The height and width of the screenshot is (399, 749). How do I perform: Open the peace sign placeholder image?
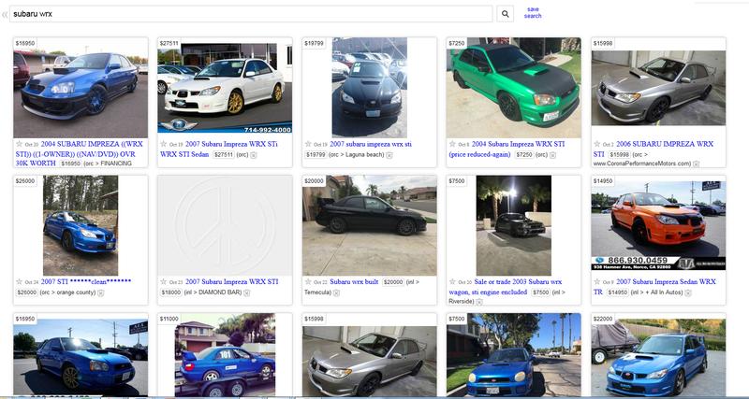225,225
